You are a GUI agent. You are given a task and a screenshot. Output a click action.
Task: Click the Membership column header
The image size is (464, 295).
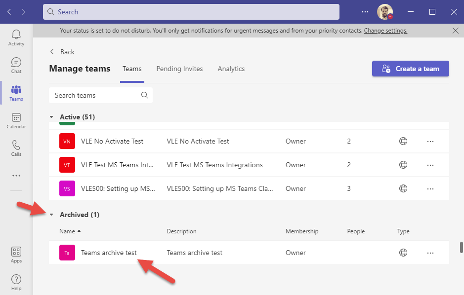(302, 231)
